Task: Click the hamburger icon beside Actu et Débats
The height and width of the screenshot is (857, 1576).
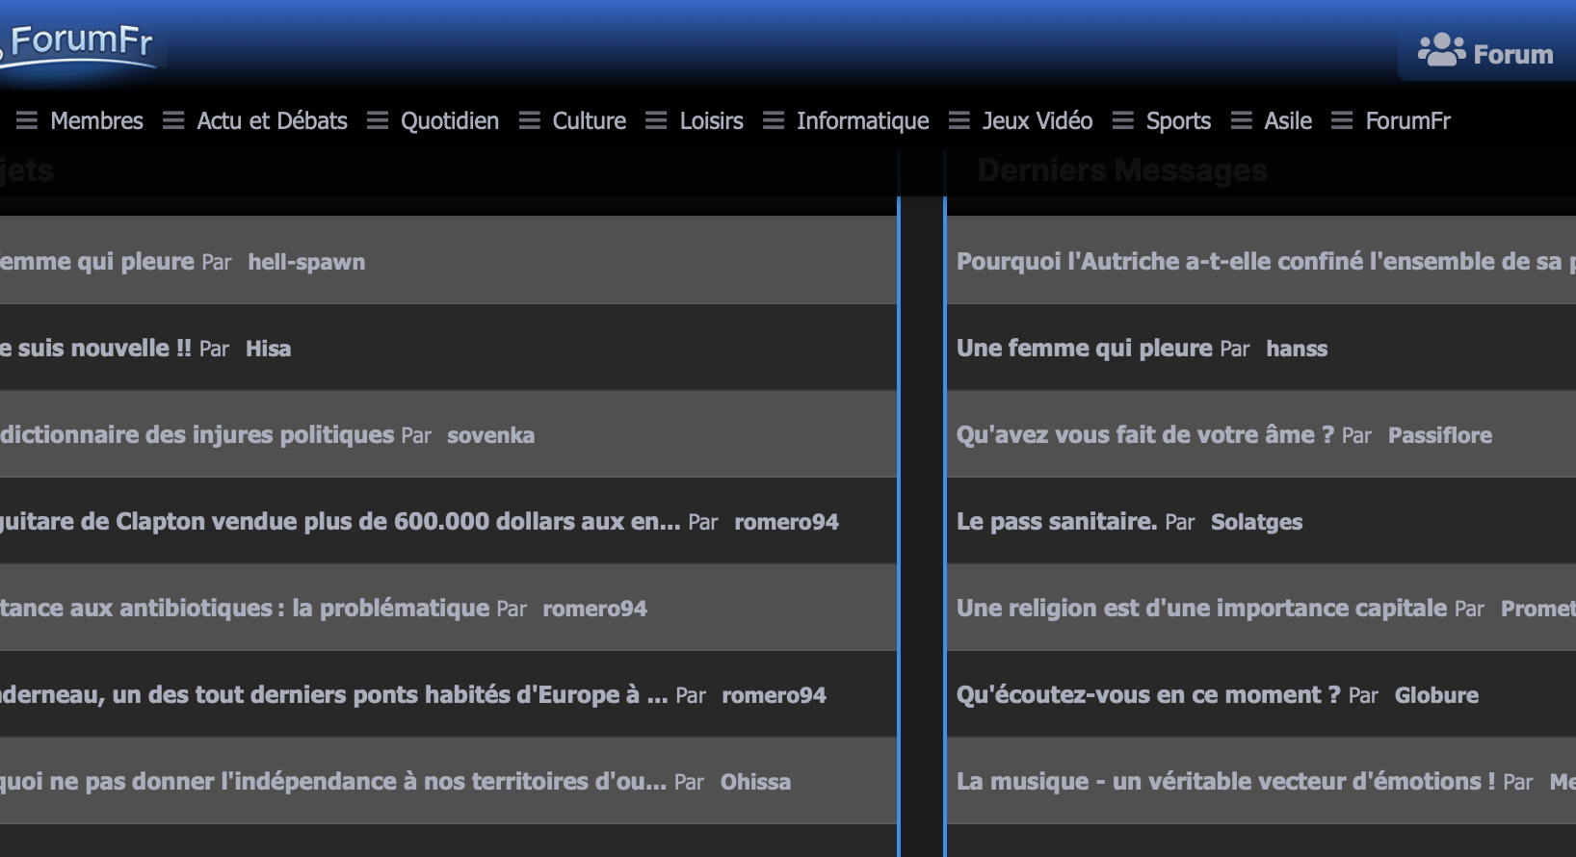Action: click(173, 120)
